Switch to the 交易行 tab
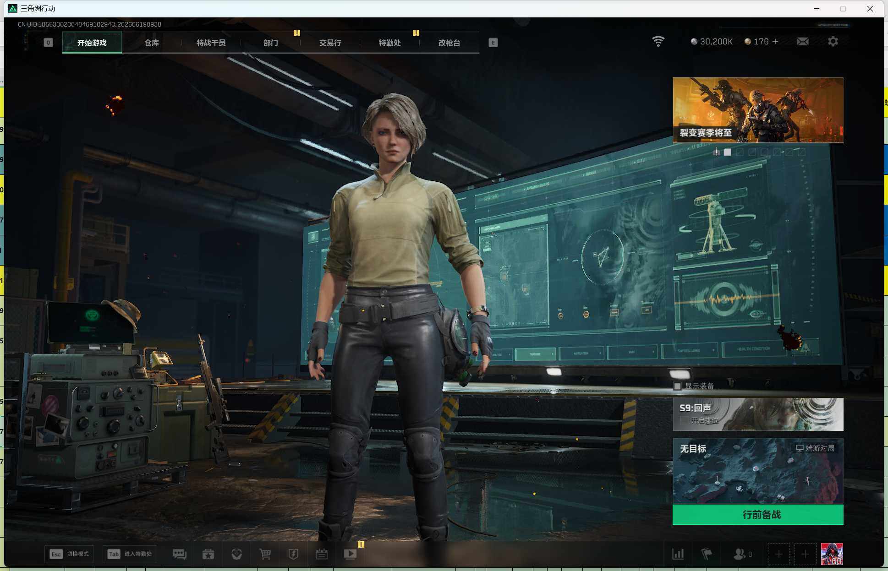This screenshot has height=571, width=888. click(330, 43)
